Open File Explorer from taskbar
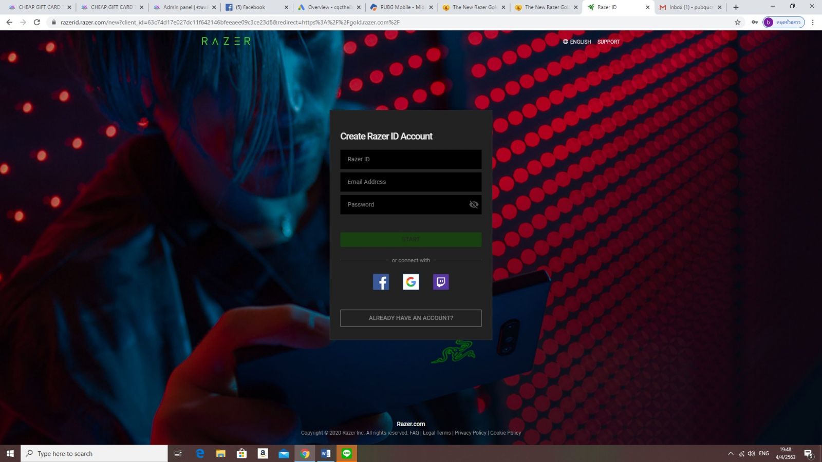The width and height of the screenshot is (822, 462). click(221, 453)
